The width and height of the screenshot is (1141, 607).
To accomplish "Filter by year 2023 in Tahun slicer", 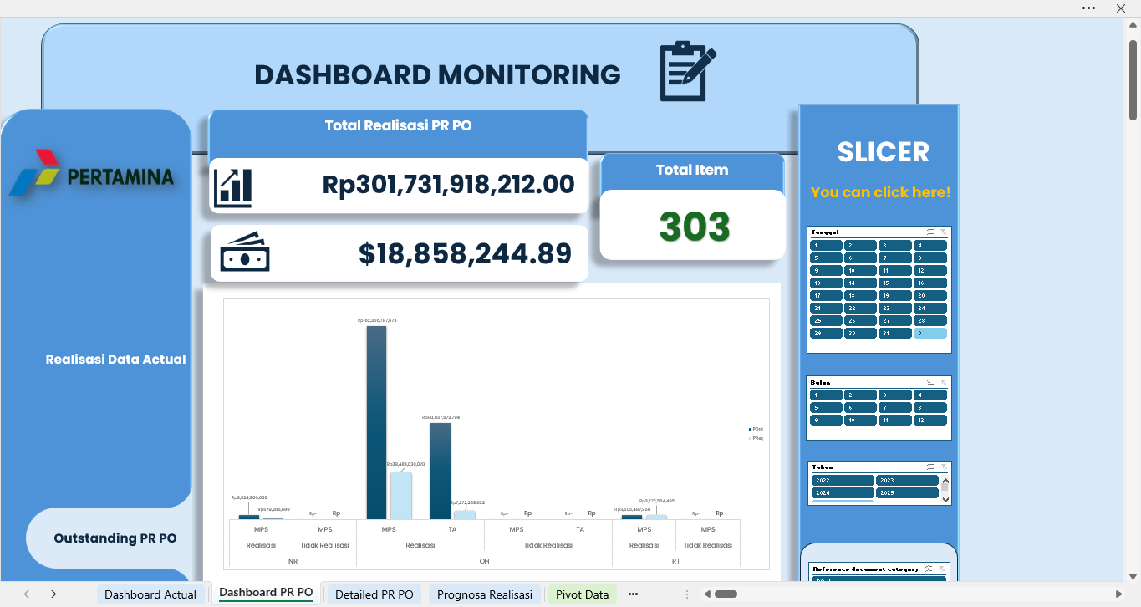I will 907,481.
